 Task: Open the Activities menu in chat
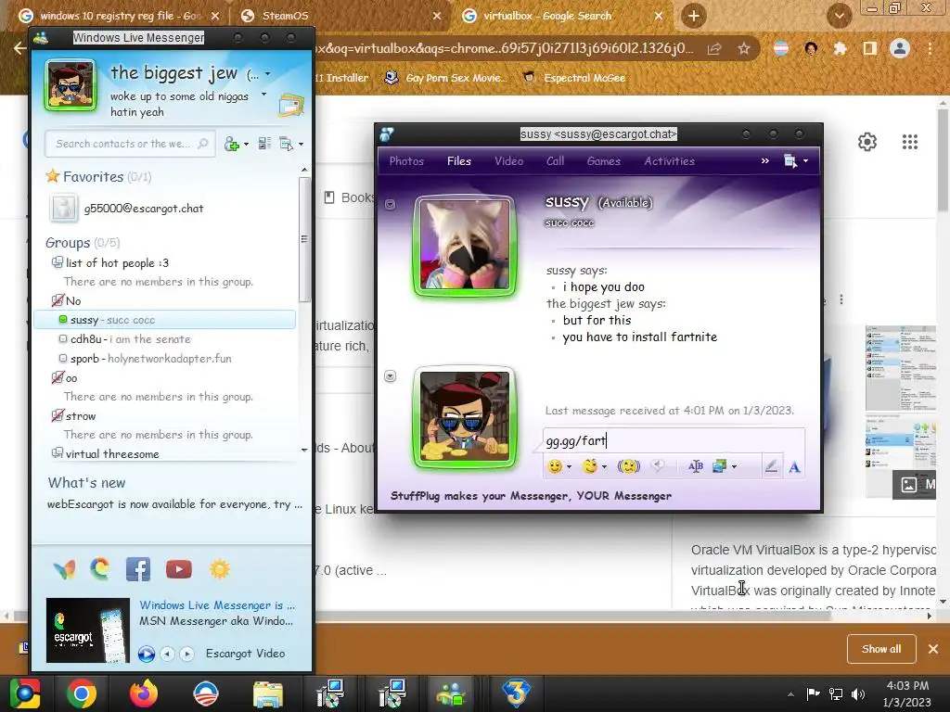669,161
